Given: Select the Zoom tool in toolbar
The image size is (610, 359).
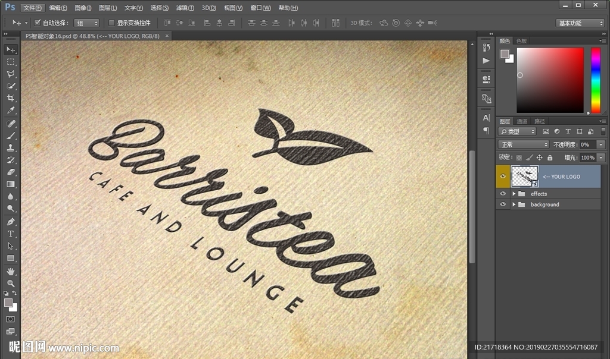Looking at the screenshot, I should pos(11,284).
